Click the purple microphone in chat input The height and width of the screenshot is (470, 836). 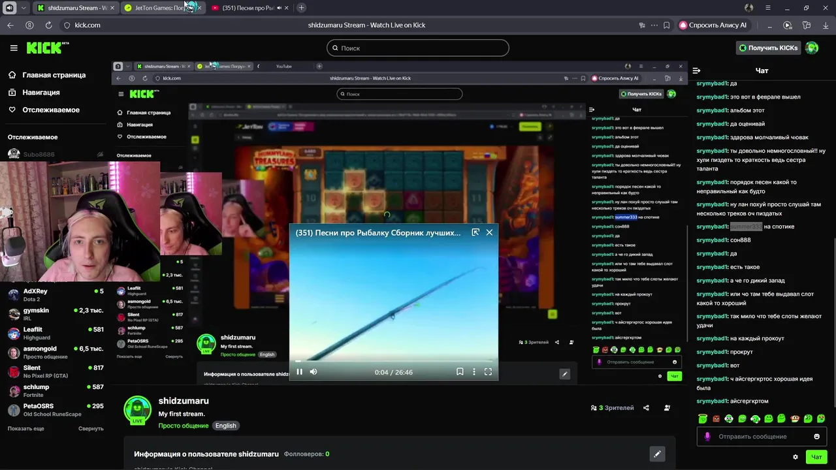pos(707,437)
